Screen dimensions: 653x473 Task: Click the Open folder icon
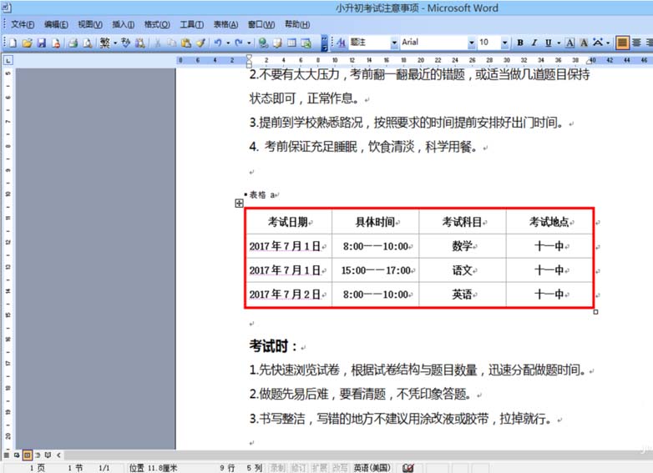(x=27, y=43)
